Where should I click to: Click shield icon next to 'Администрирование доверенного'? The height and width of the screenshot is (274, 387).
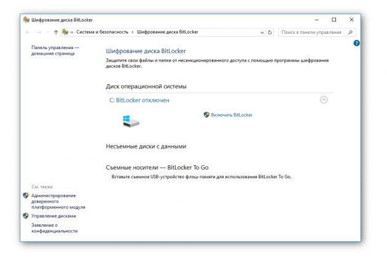26,195
